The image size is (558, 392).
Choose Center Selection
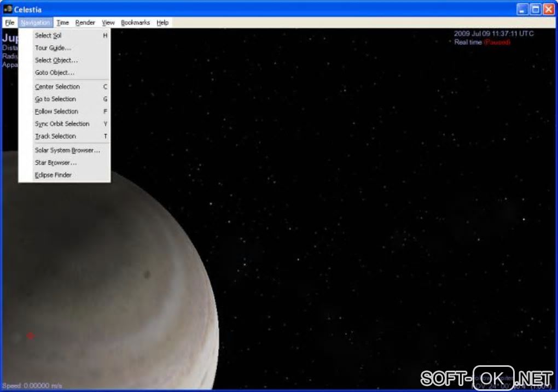[57, 87]
